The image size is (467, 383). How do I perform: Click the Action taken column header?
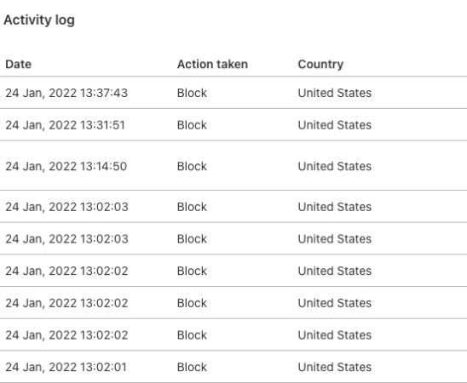click(212, 64)
